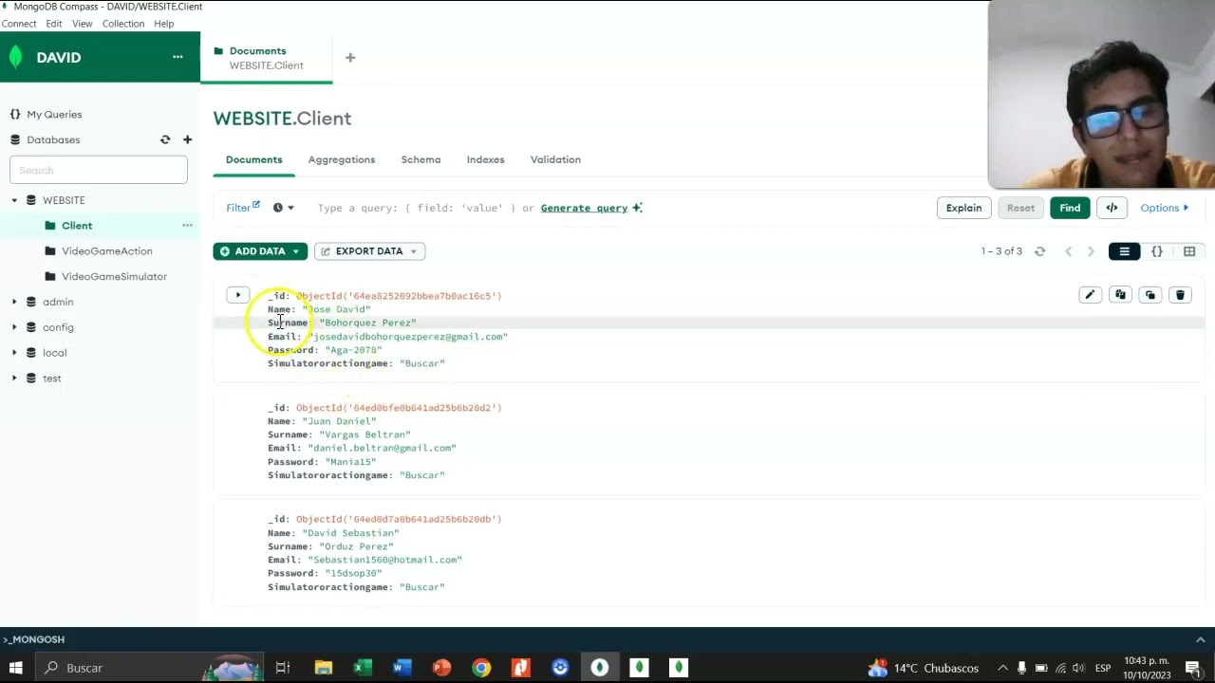Open Google Chrome from the taskbar
1215x683 pixels.
click(481, 668)
